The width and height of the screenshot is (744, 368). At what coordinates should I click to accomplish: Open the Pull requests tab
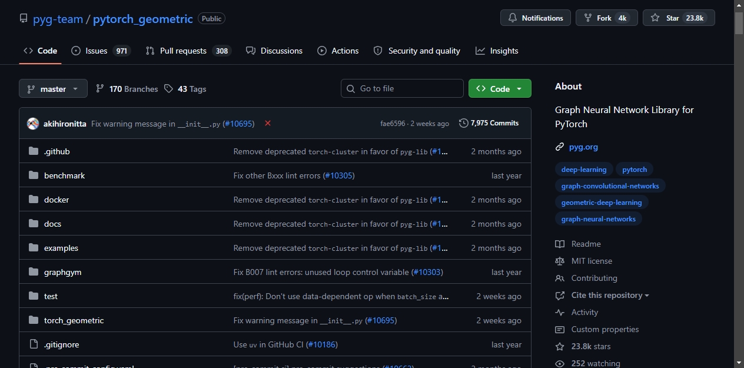188,51
